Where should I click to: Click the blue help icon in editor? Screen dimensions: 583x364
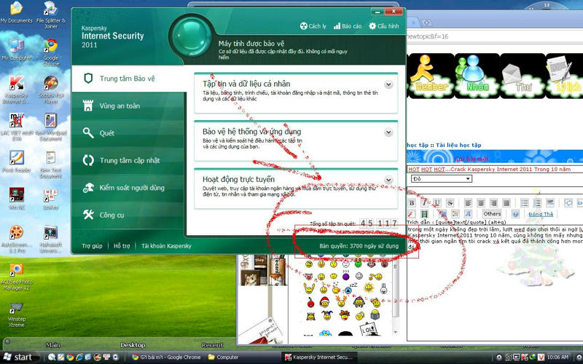515,214
